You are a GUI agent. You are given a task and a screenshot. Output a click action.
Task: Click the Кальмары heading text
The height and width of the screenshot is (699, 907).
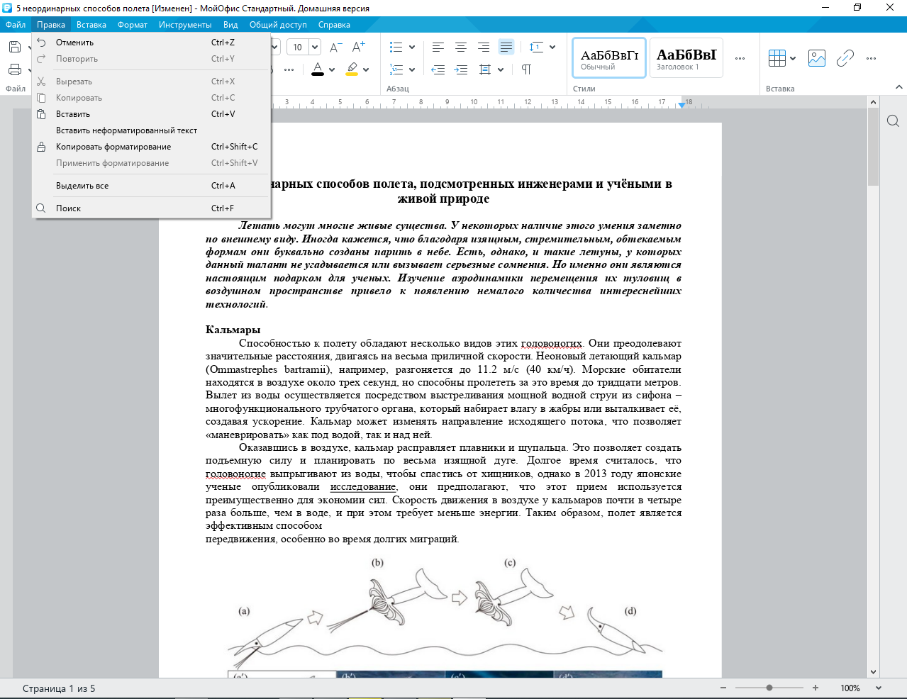click(x=233, y=330)
